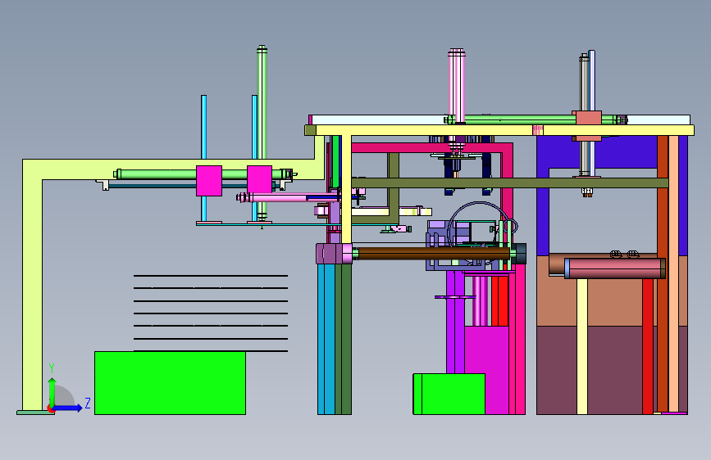Select the pale yellow post in right cabinet

pyautogui.click(x=582, y=346)
